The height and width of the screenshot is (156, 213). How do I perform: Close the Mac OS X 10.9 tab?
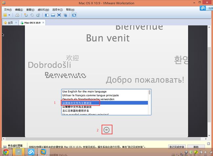(x=43, y=23)
